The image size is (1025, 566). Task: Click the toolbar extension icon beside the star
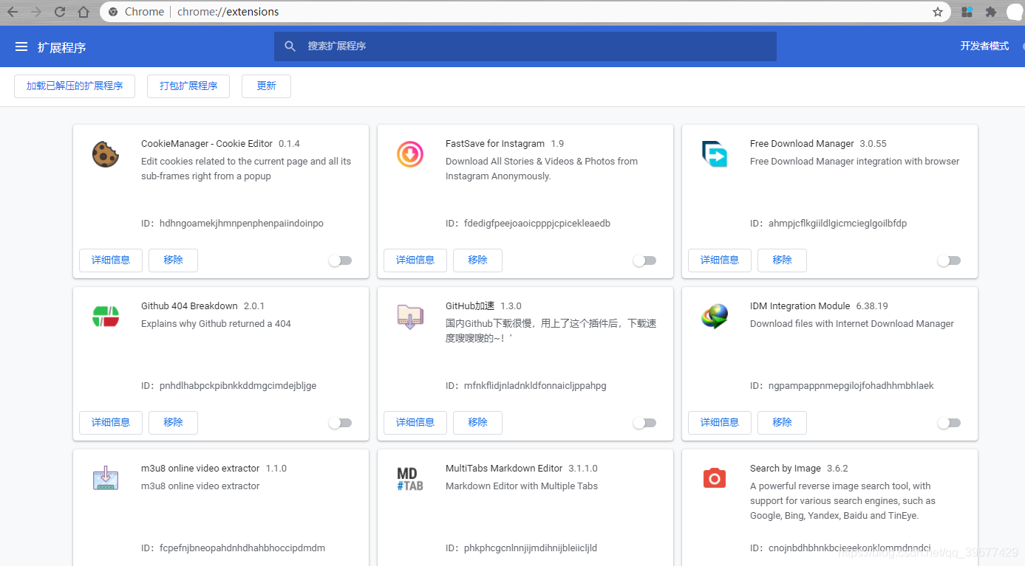tap(967, 12)
